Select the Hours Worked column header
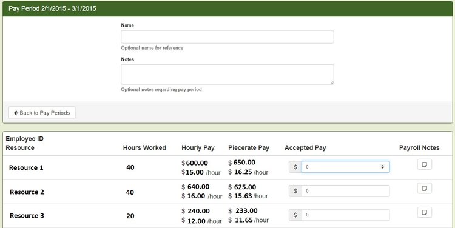The image size is (455, 228). point(144,147)
